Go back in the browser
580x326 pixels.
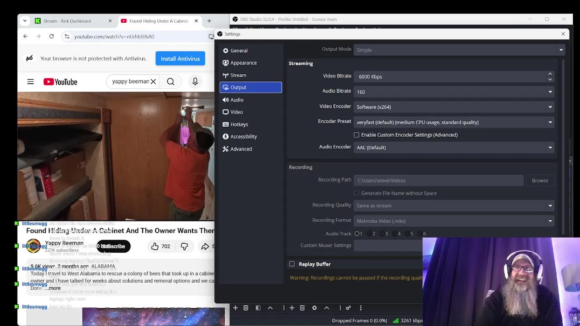click(x=25, y=36)
